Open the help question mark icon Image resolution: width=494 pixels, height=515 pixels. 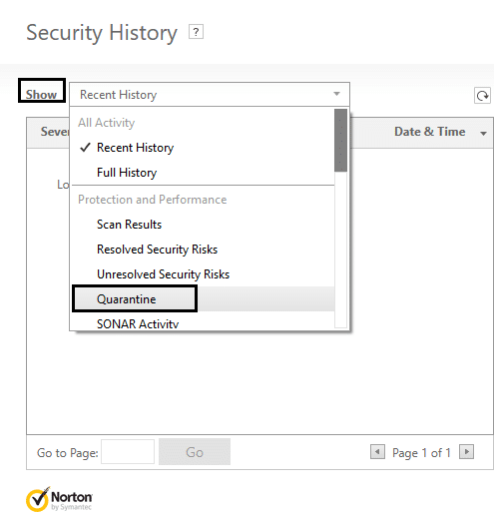point(196,32)
